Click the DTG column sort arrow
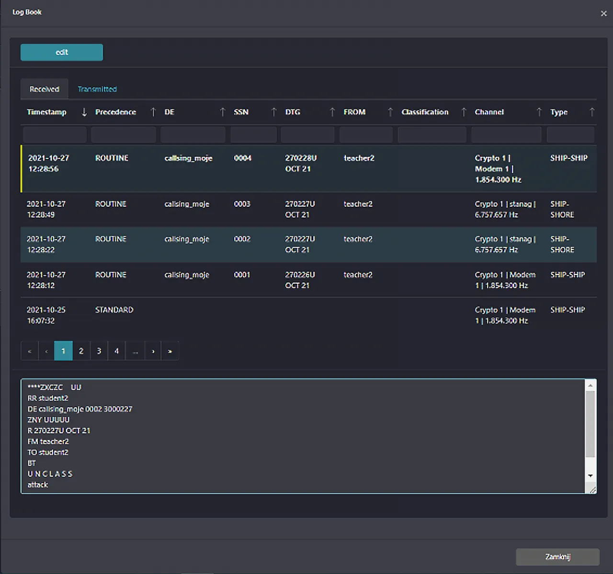This screenshot has height=574, width=613. (332, 112)
